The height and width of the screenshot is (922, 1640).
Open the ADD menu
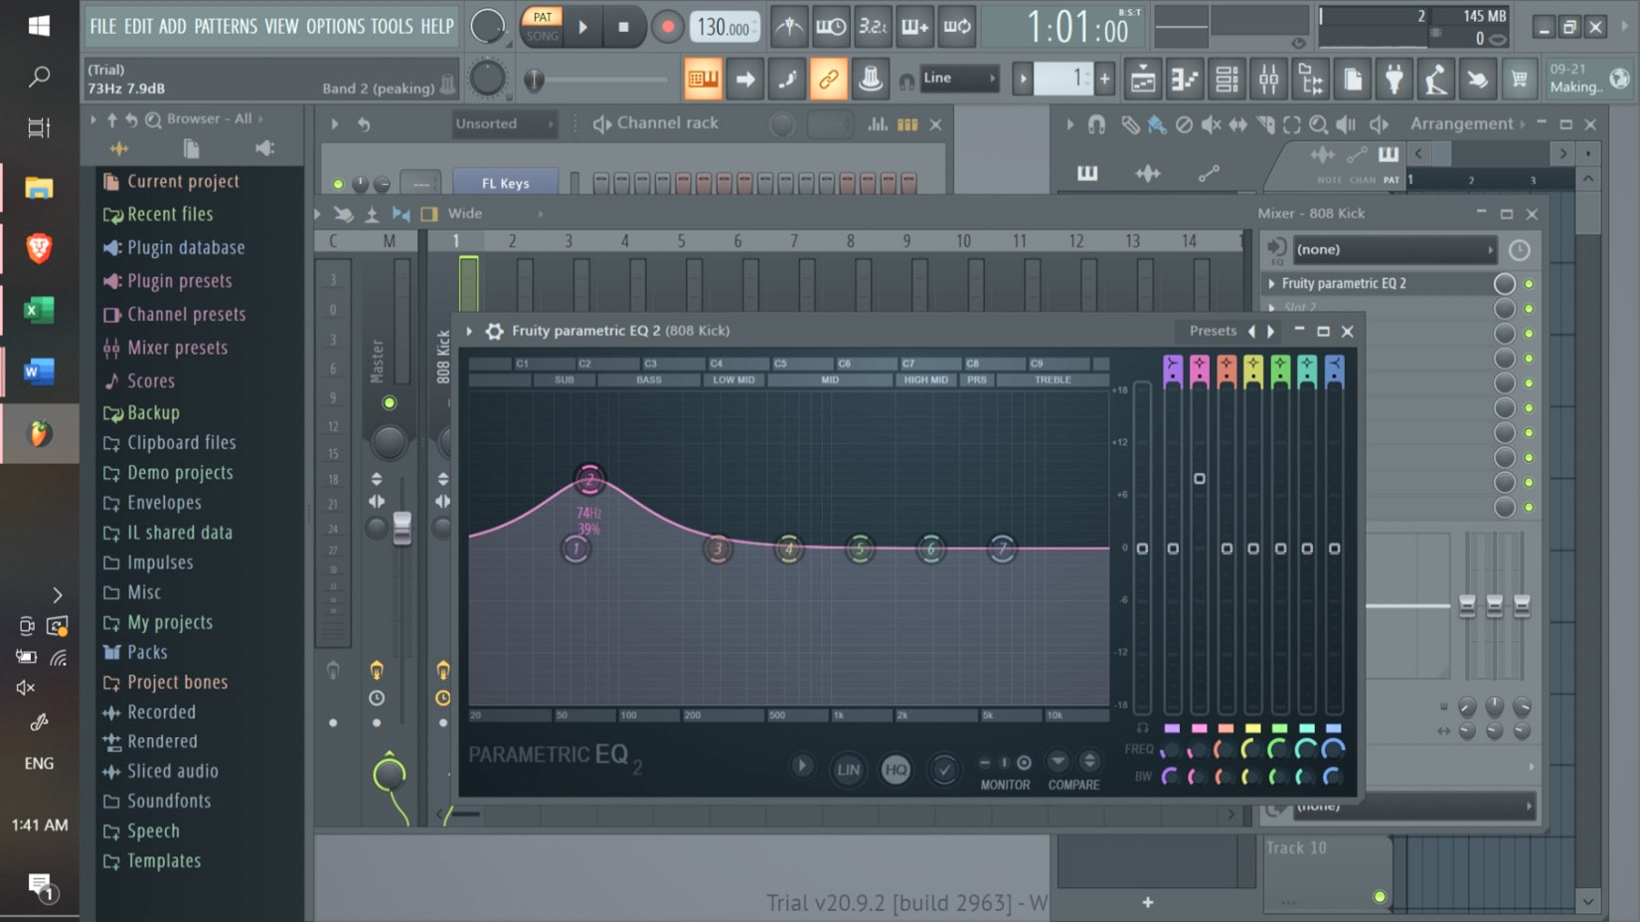[172, 27]
